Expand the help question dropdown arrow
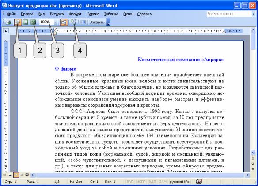258x186 pixels. [x=254, y=14]
